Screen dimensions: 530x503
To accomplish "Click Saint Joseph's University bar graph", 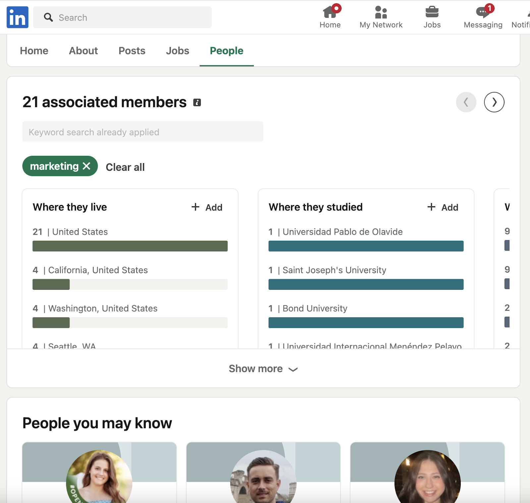I will (366, 284).
